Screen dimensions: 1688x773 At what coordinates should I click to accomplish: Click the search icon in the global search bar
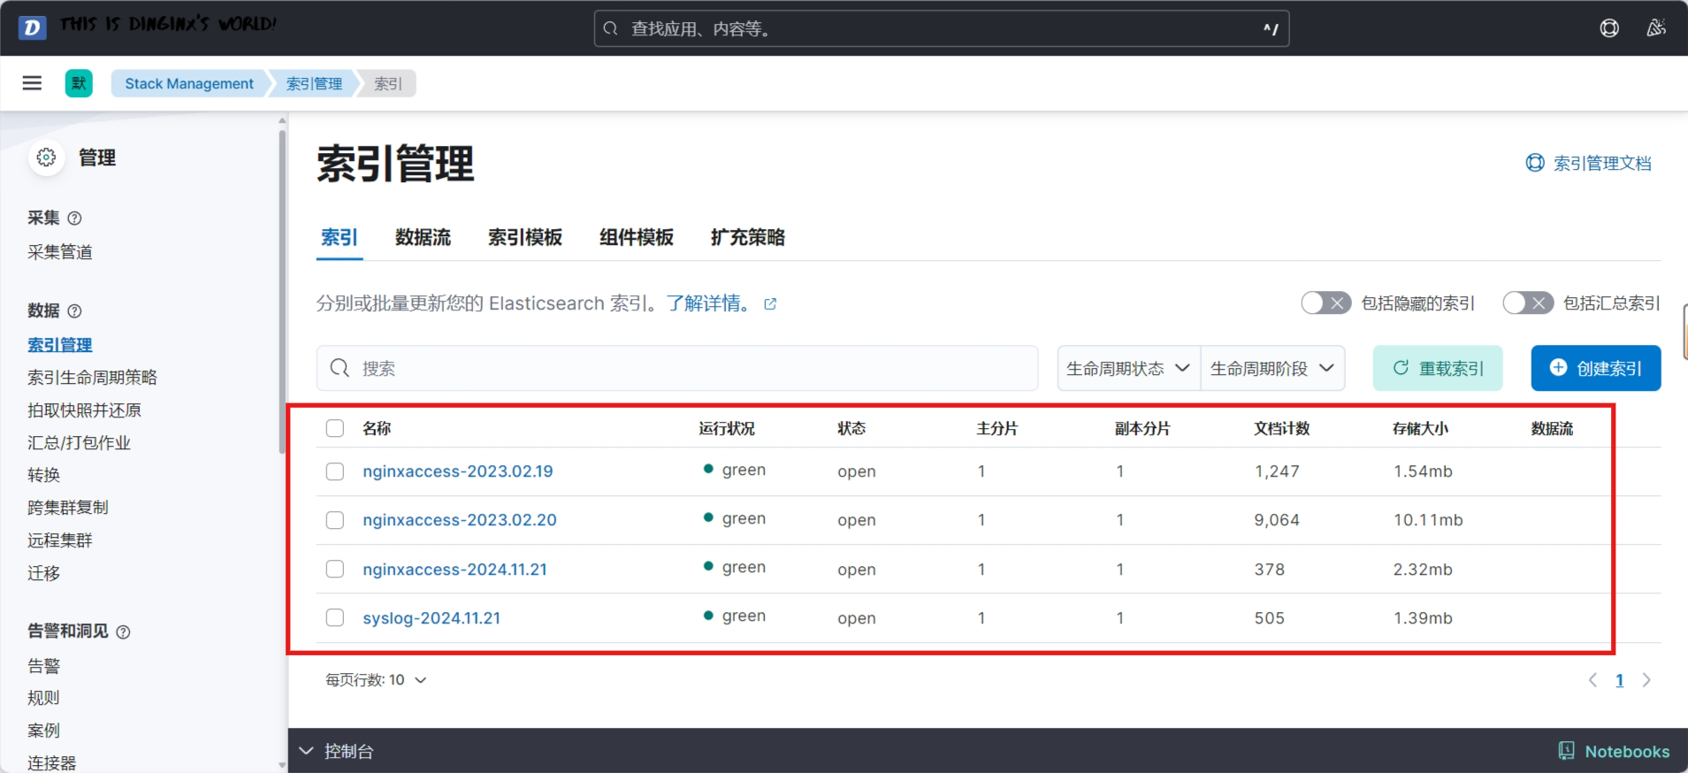pyautogui.click(x=610, y=29)
